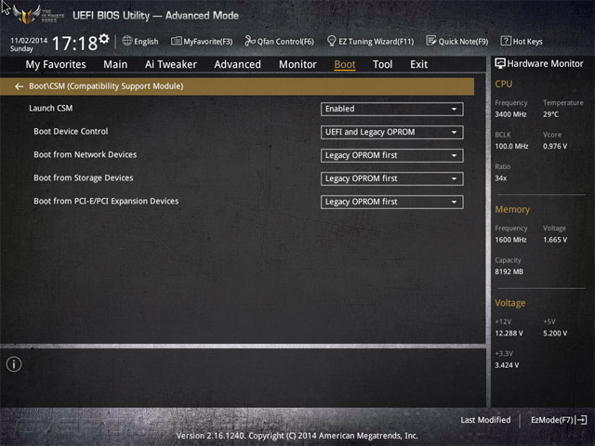The width and height of the screenshot is (595, 446).
Task: Open the Boot Device Control dropdown
Action: click(391, 132)
